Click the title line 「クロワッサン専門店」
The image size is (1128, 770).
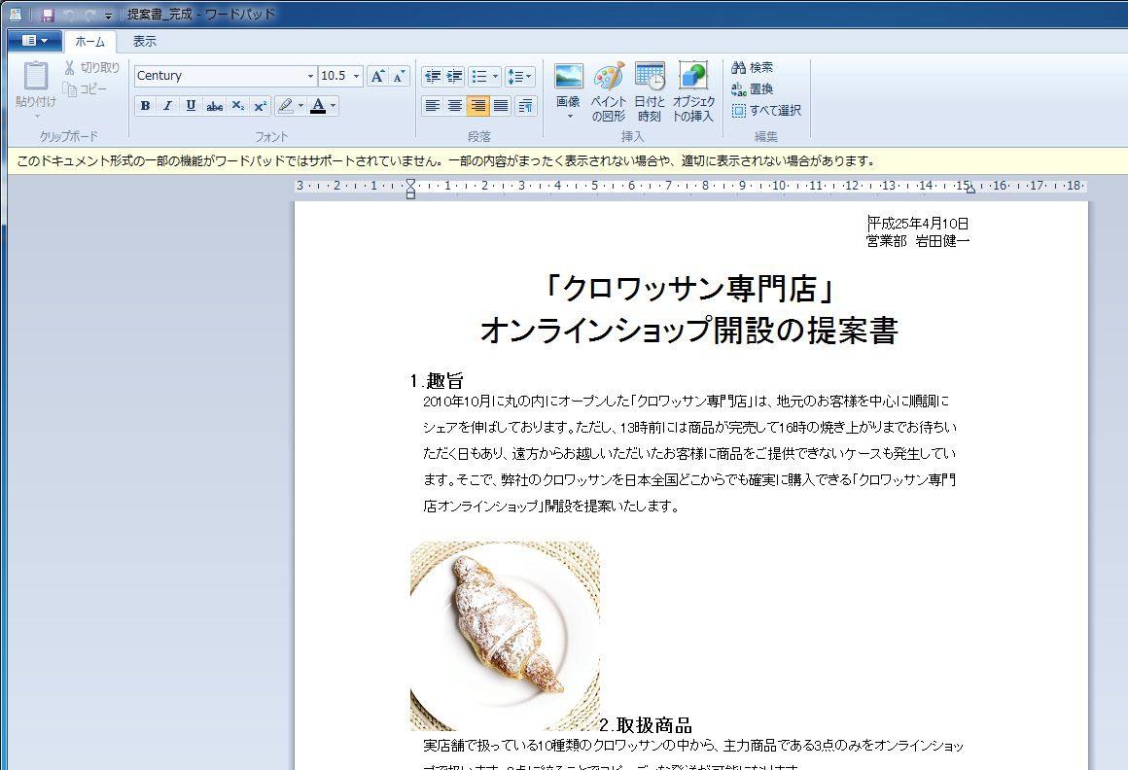click(689, 289)
